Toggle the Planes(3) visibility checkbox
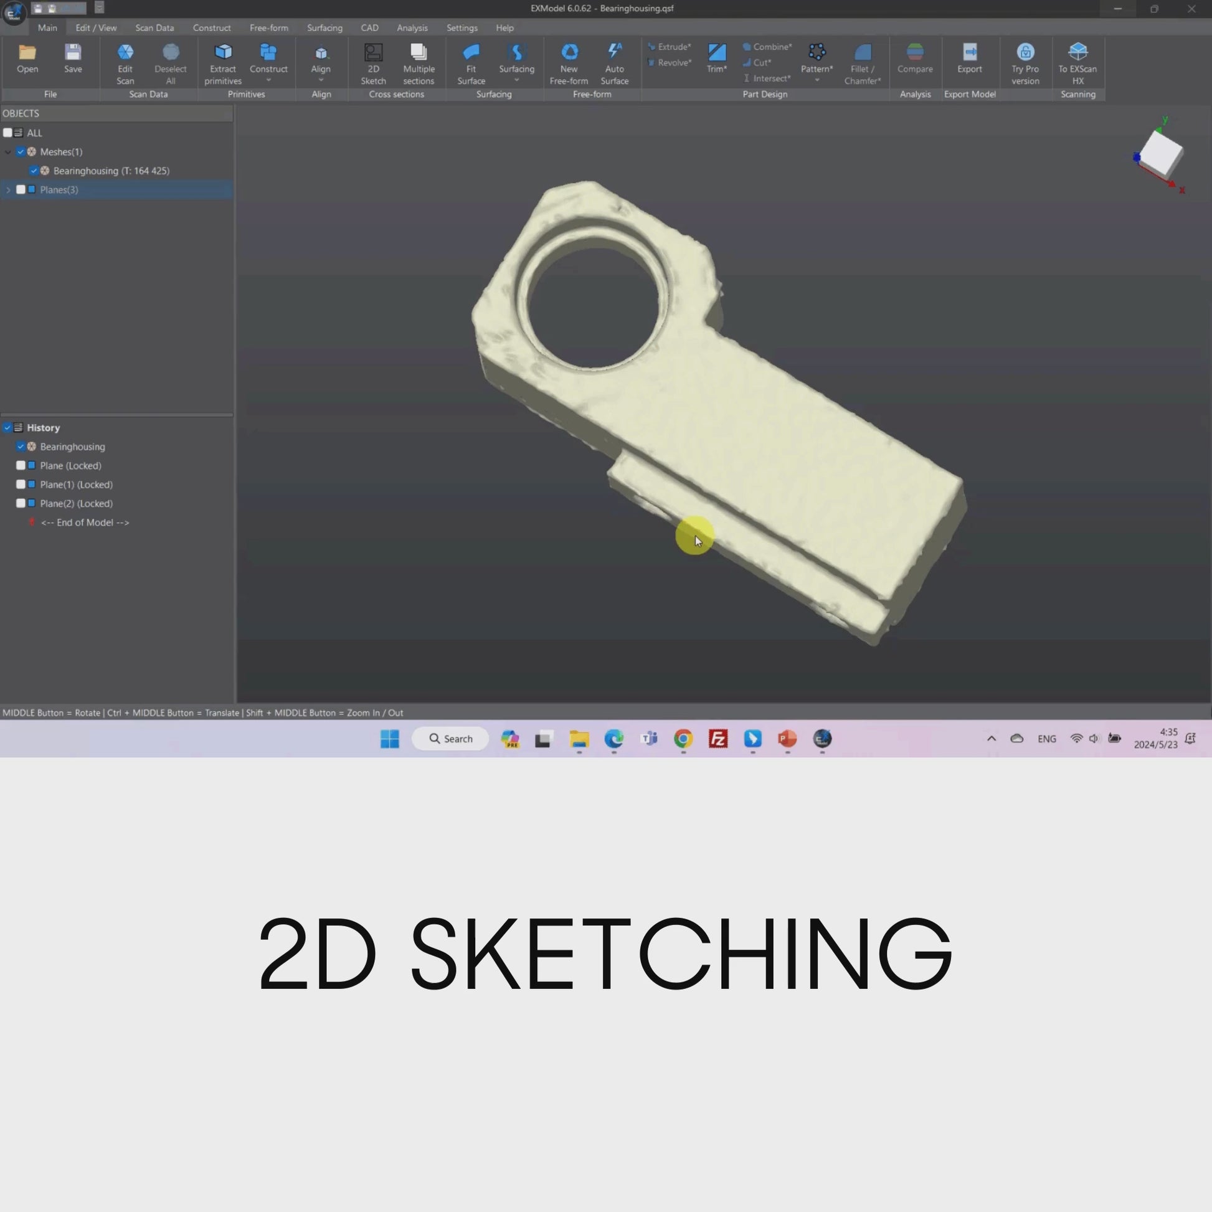This screenshot has height=1212, width=1212. [21, 189]
